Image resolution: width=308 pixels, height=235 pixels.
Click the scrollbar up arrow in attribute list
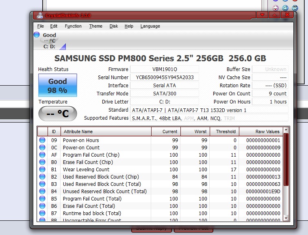286,129
